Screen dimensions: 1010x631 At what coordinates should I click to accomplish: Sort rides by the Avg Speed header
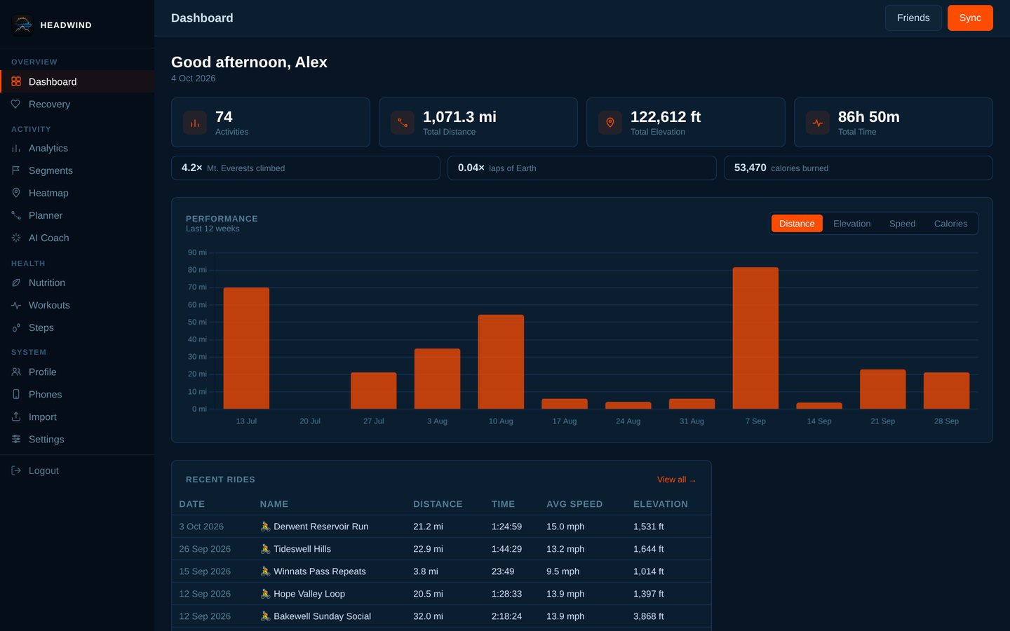[574, 504]
